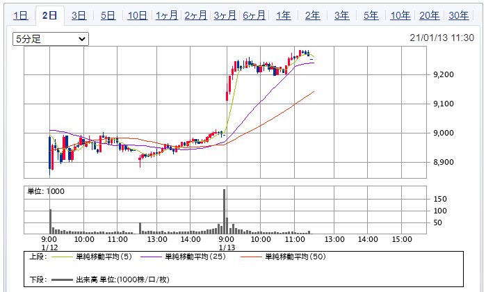Click the 1/12 date label
Screen dimensions: 486x292
tap(49, 248)
